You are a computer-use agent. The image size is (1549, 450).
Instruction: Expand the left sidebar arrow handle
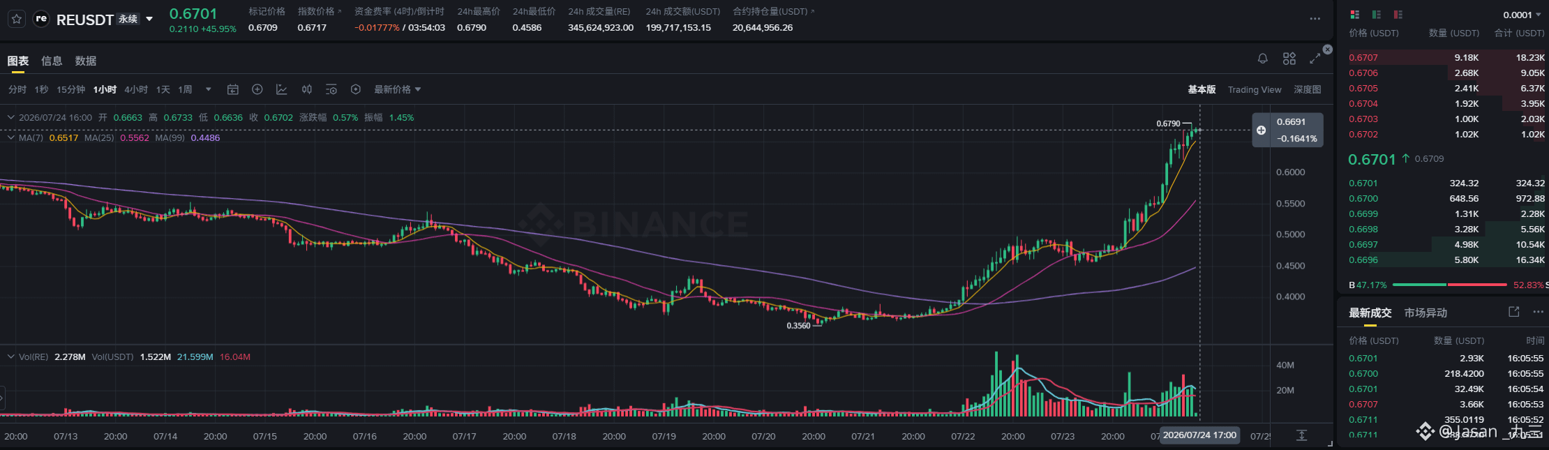(x=2, y=398)
